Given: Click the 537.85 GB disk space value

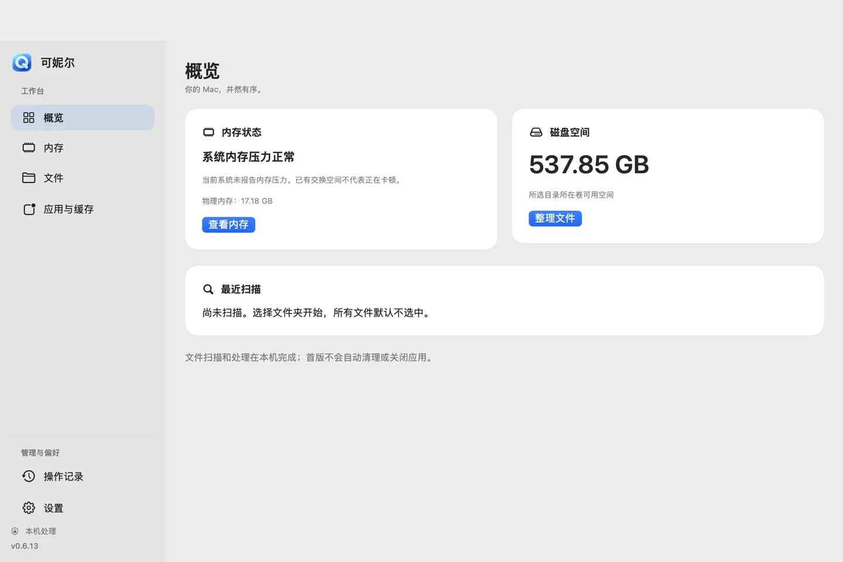Looking at the screenshot, I should 589,165.
